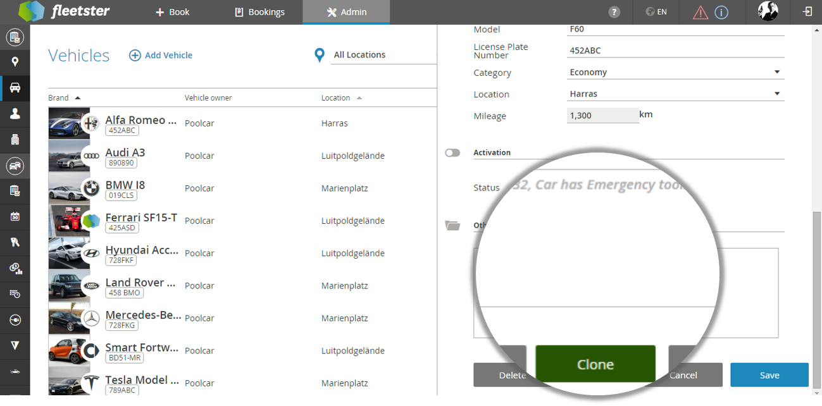Image resolution: width=822 pixels, height=406 pixels.
Task: Click the 452ABC license plate badge in the list
Action: (x=122, y=131)
